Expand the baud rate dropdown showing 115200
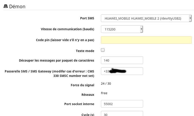The width and height of the screenshot is (194, 116). pyautogui.click(x=122, y=29)
